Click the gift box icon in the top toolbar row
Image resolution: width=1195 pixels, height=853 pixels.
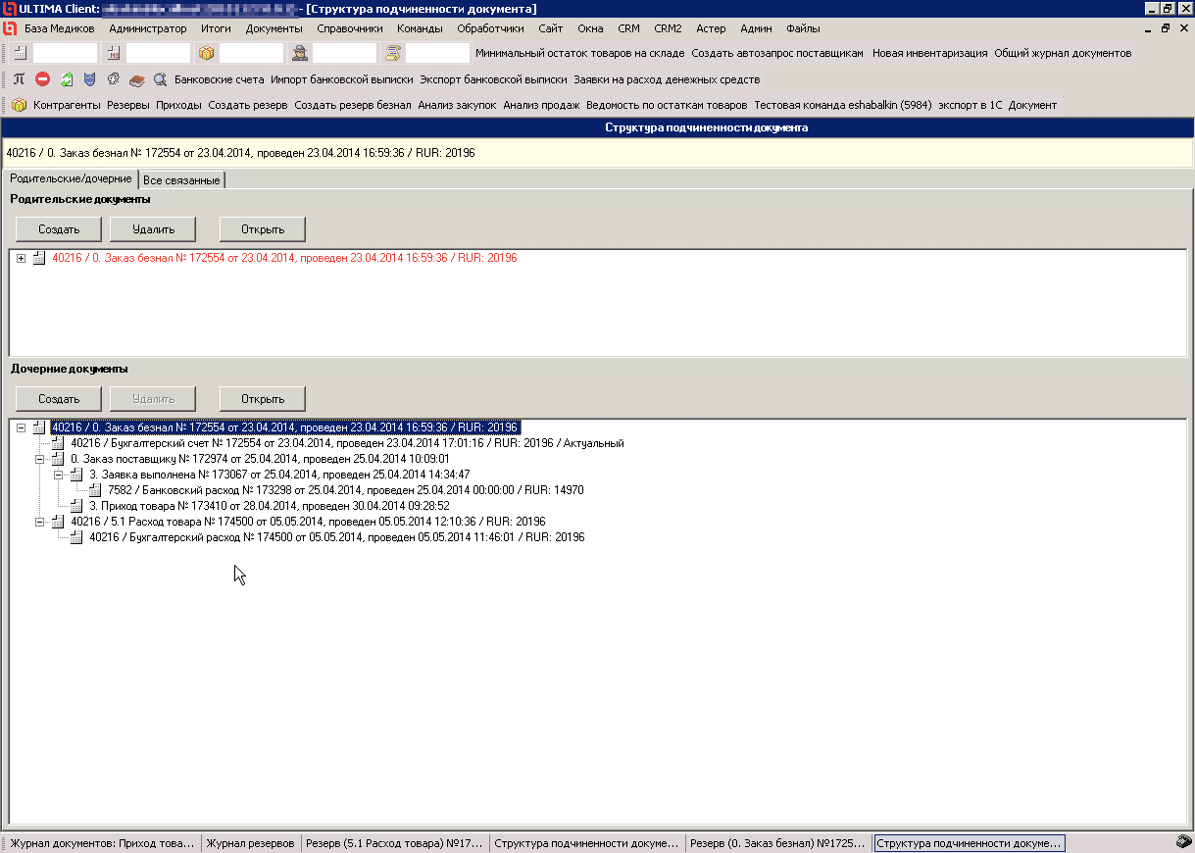[206, 53]
